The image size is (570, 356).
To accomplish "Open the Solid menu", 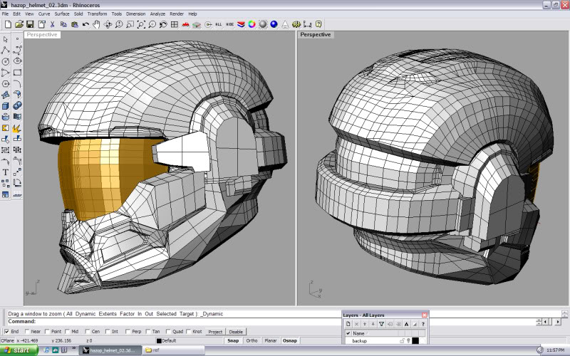I will (78, 14).
